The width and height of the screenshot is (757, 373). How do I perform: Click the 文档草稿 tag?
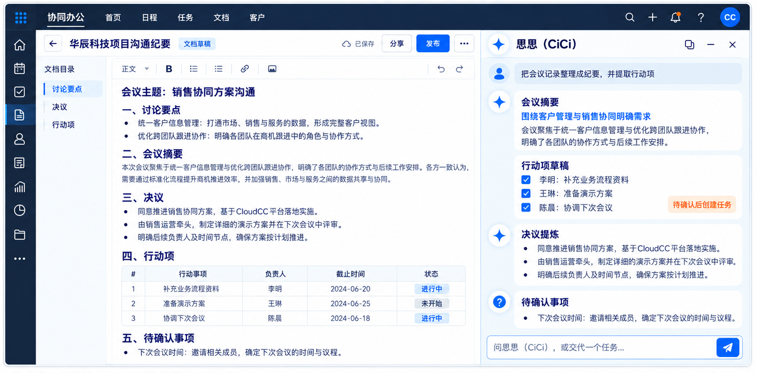click(197, 43)
